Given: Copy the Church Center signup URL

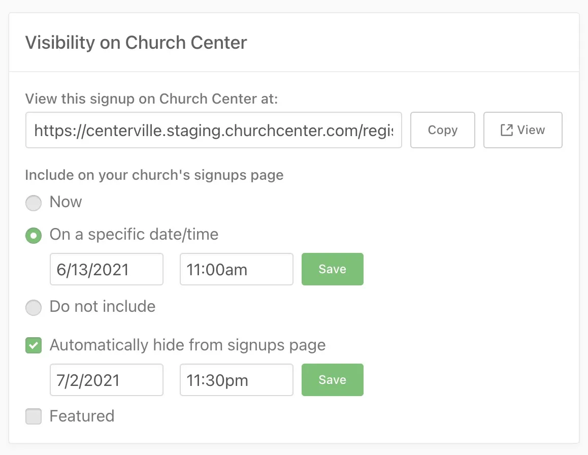Looking at the screenshot, I should click(x=442, y=131).
